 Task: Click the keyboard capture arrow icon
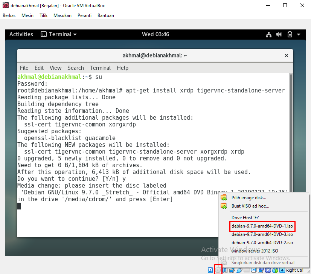(x=282, y=270)
